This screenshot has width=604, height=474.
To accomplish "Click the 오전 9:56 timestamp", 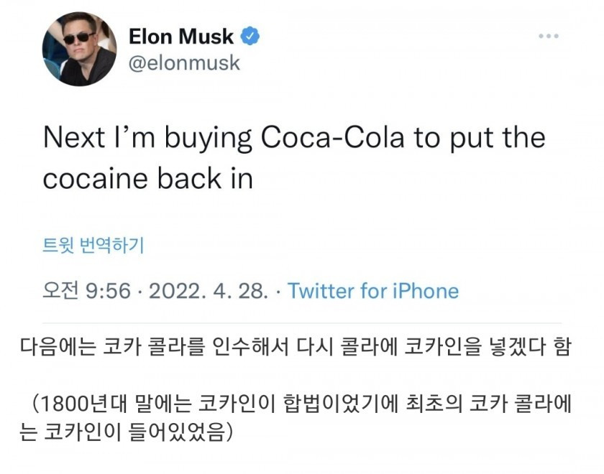I will (x=87, y=291).
